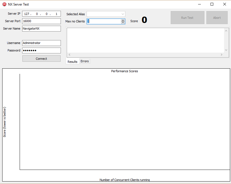The height and width of the screenshot is (184, 231).
Task: Click the 'Number of Concurrent Clients running' axis label
Action: tap(125, 180)
